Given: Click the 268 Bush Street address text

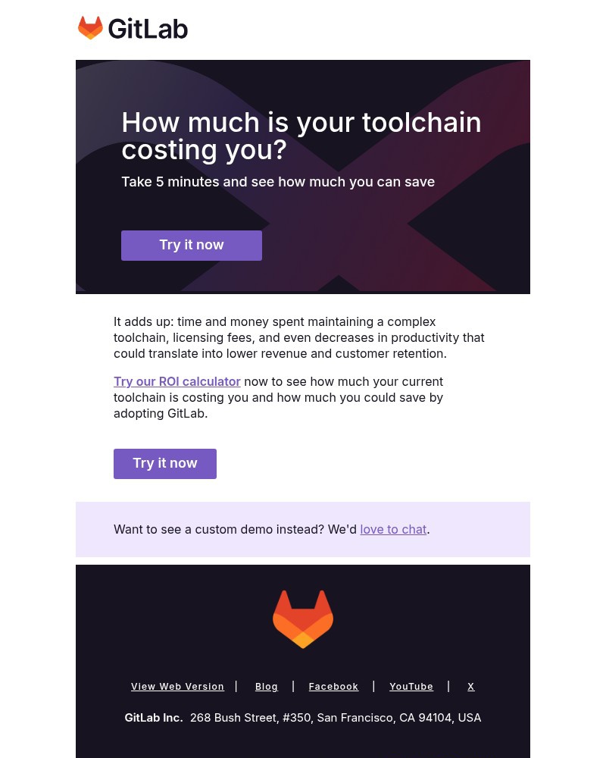Looking at the screenshot, I should 336,717.
